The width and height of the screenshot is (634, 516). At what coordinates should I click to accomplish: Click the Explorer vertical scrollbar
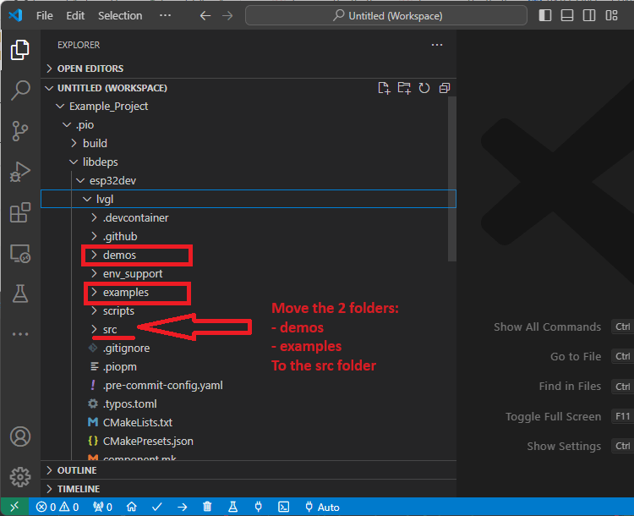click(452, 179)
